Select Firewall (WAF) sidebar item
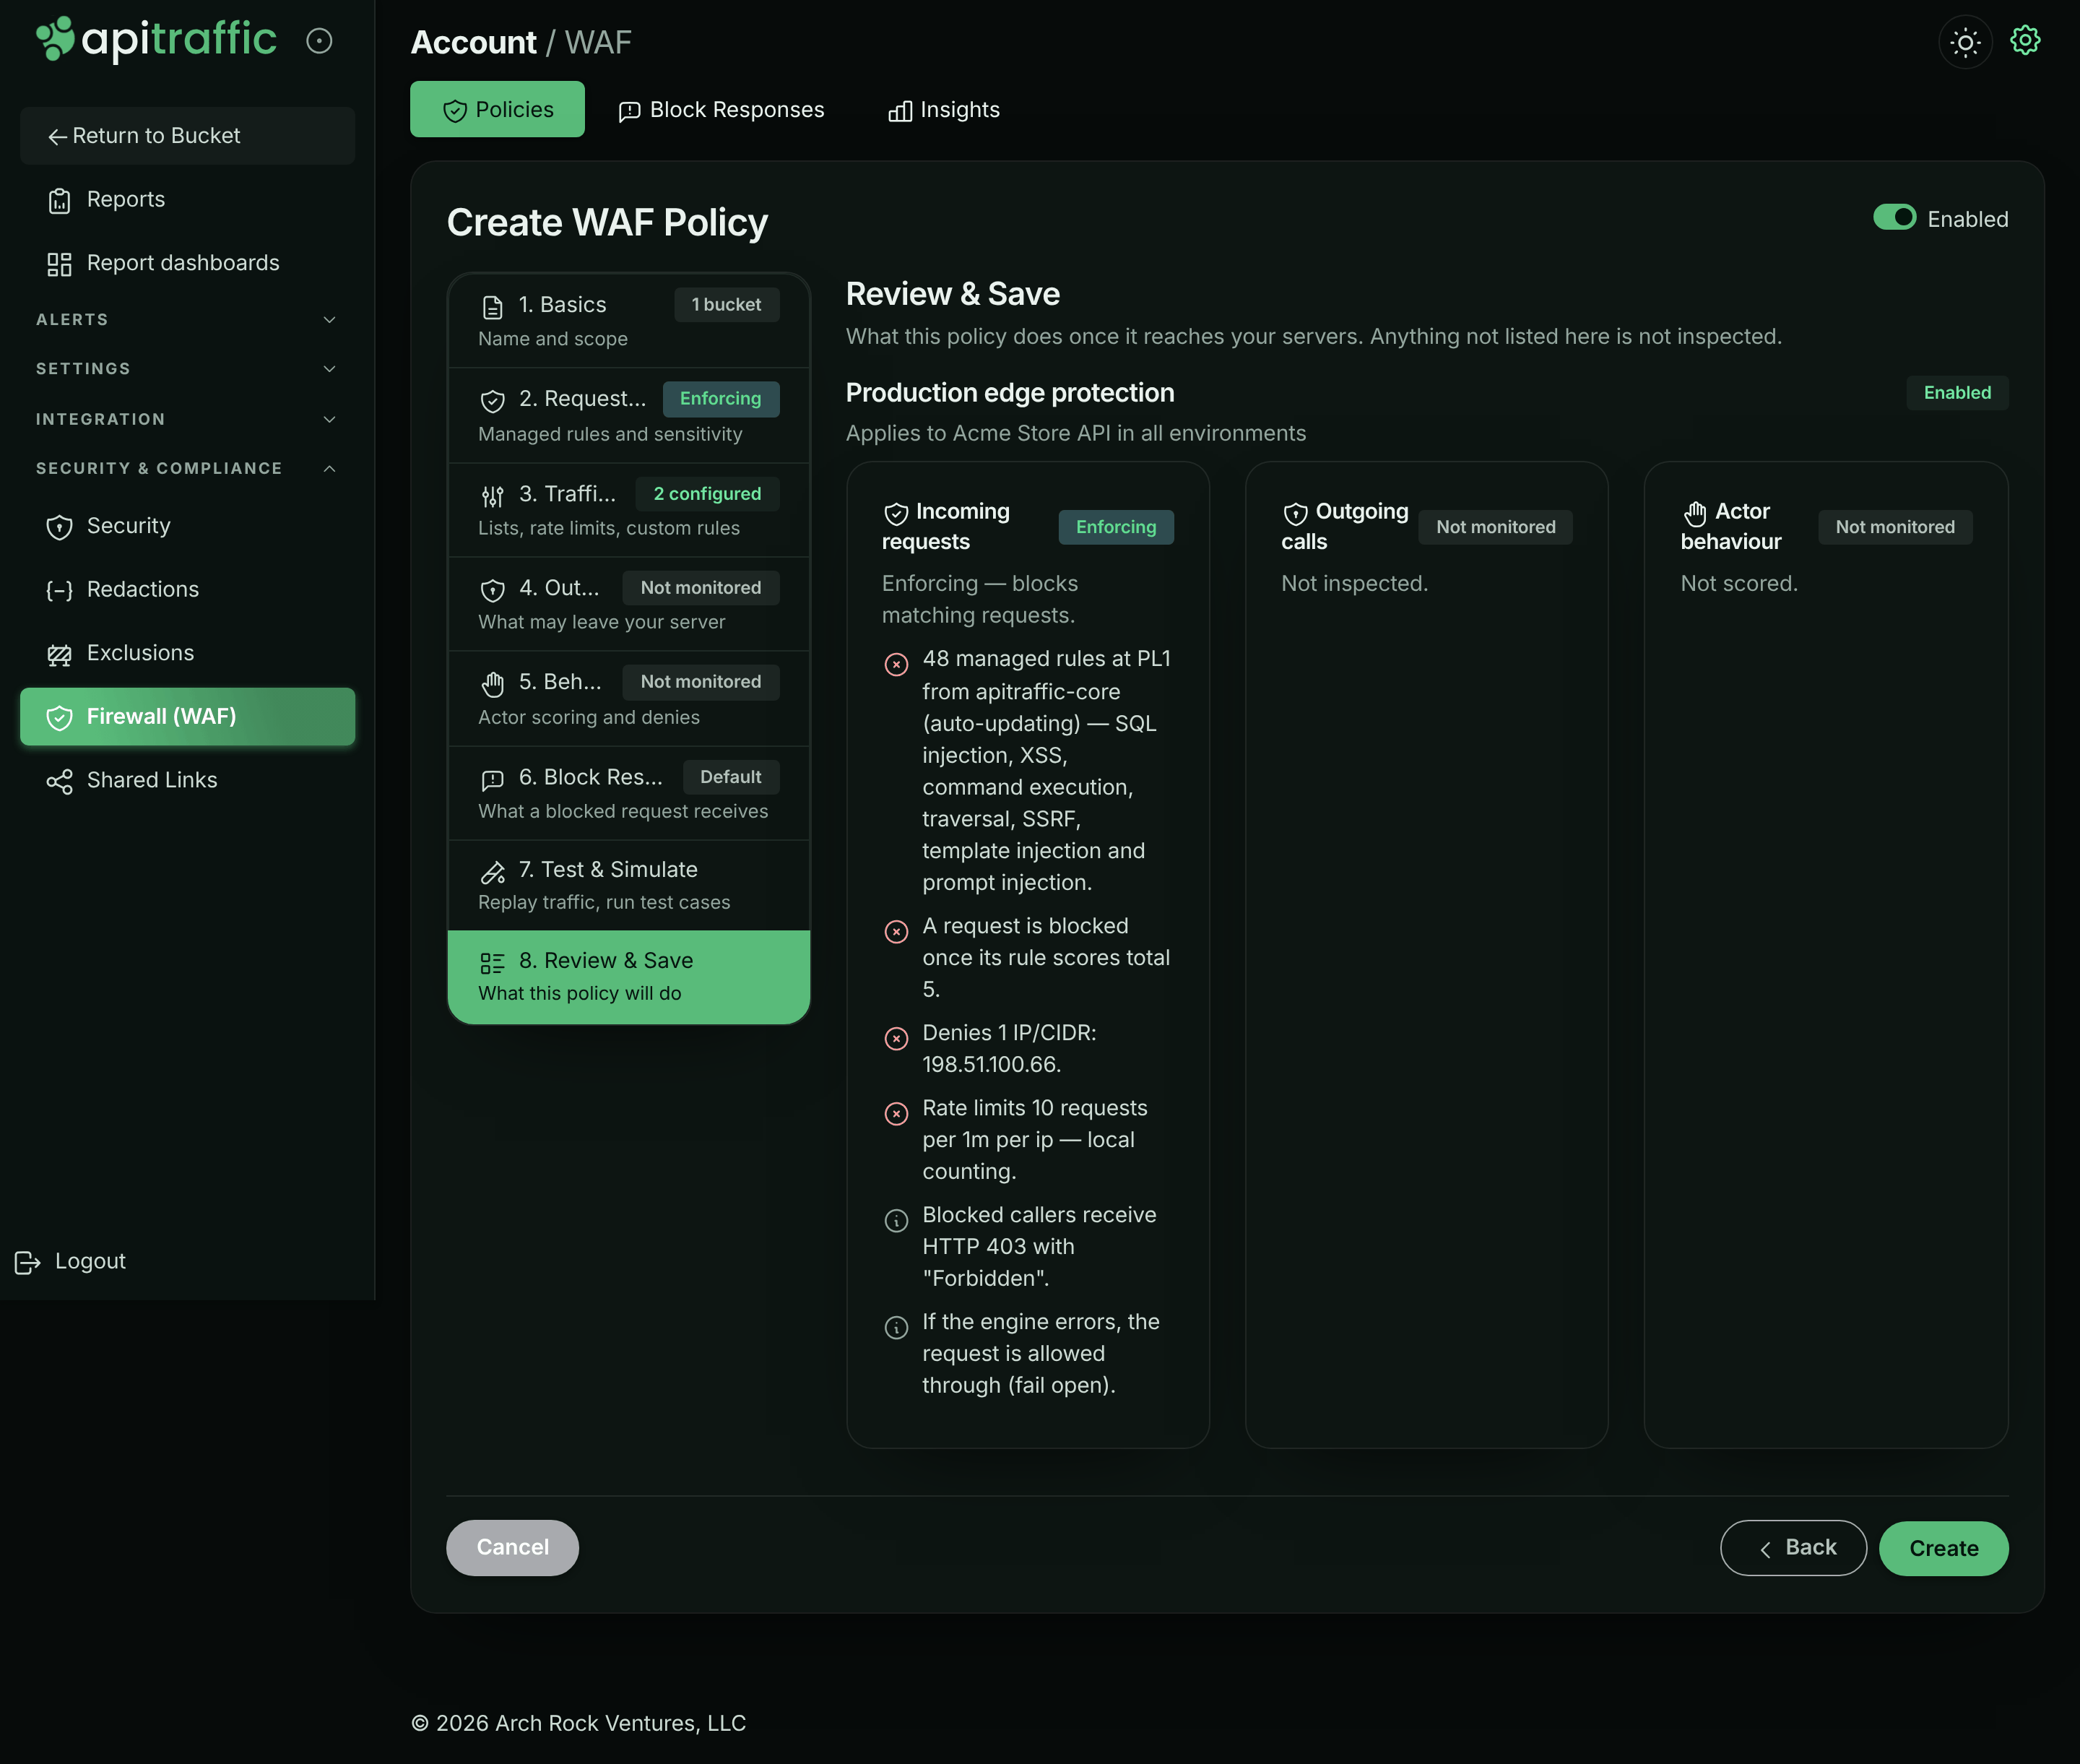2080x1764 pixels. tap(187, 716)
